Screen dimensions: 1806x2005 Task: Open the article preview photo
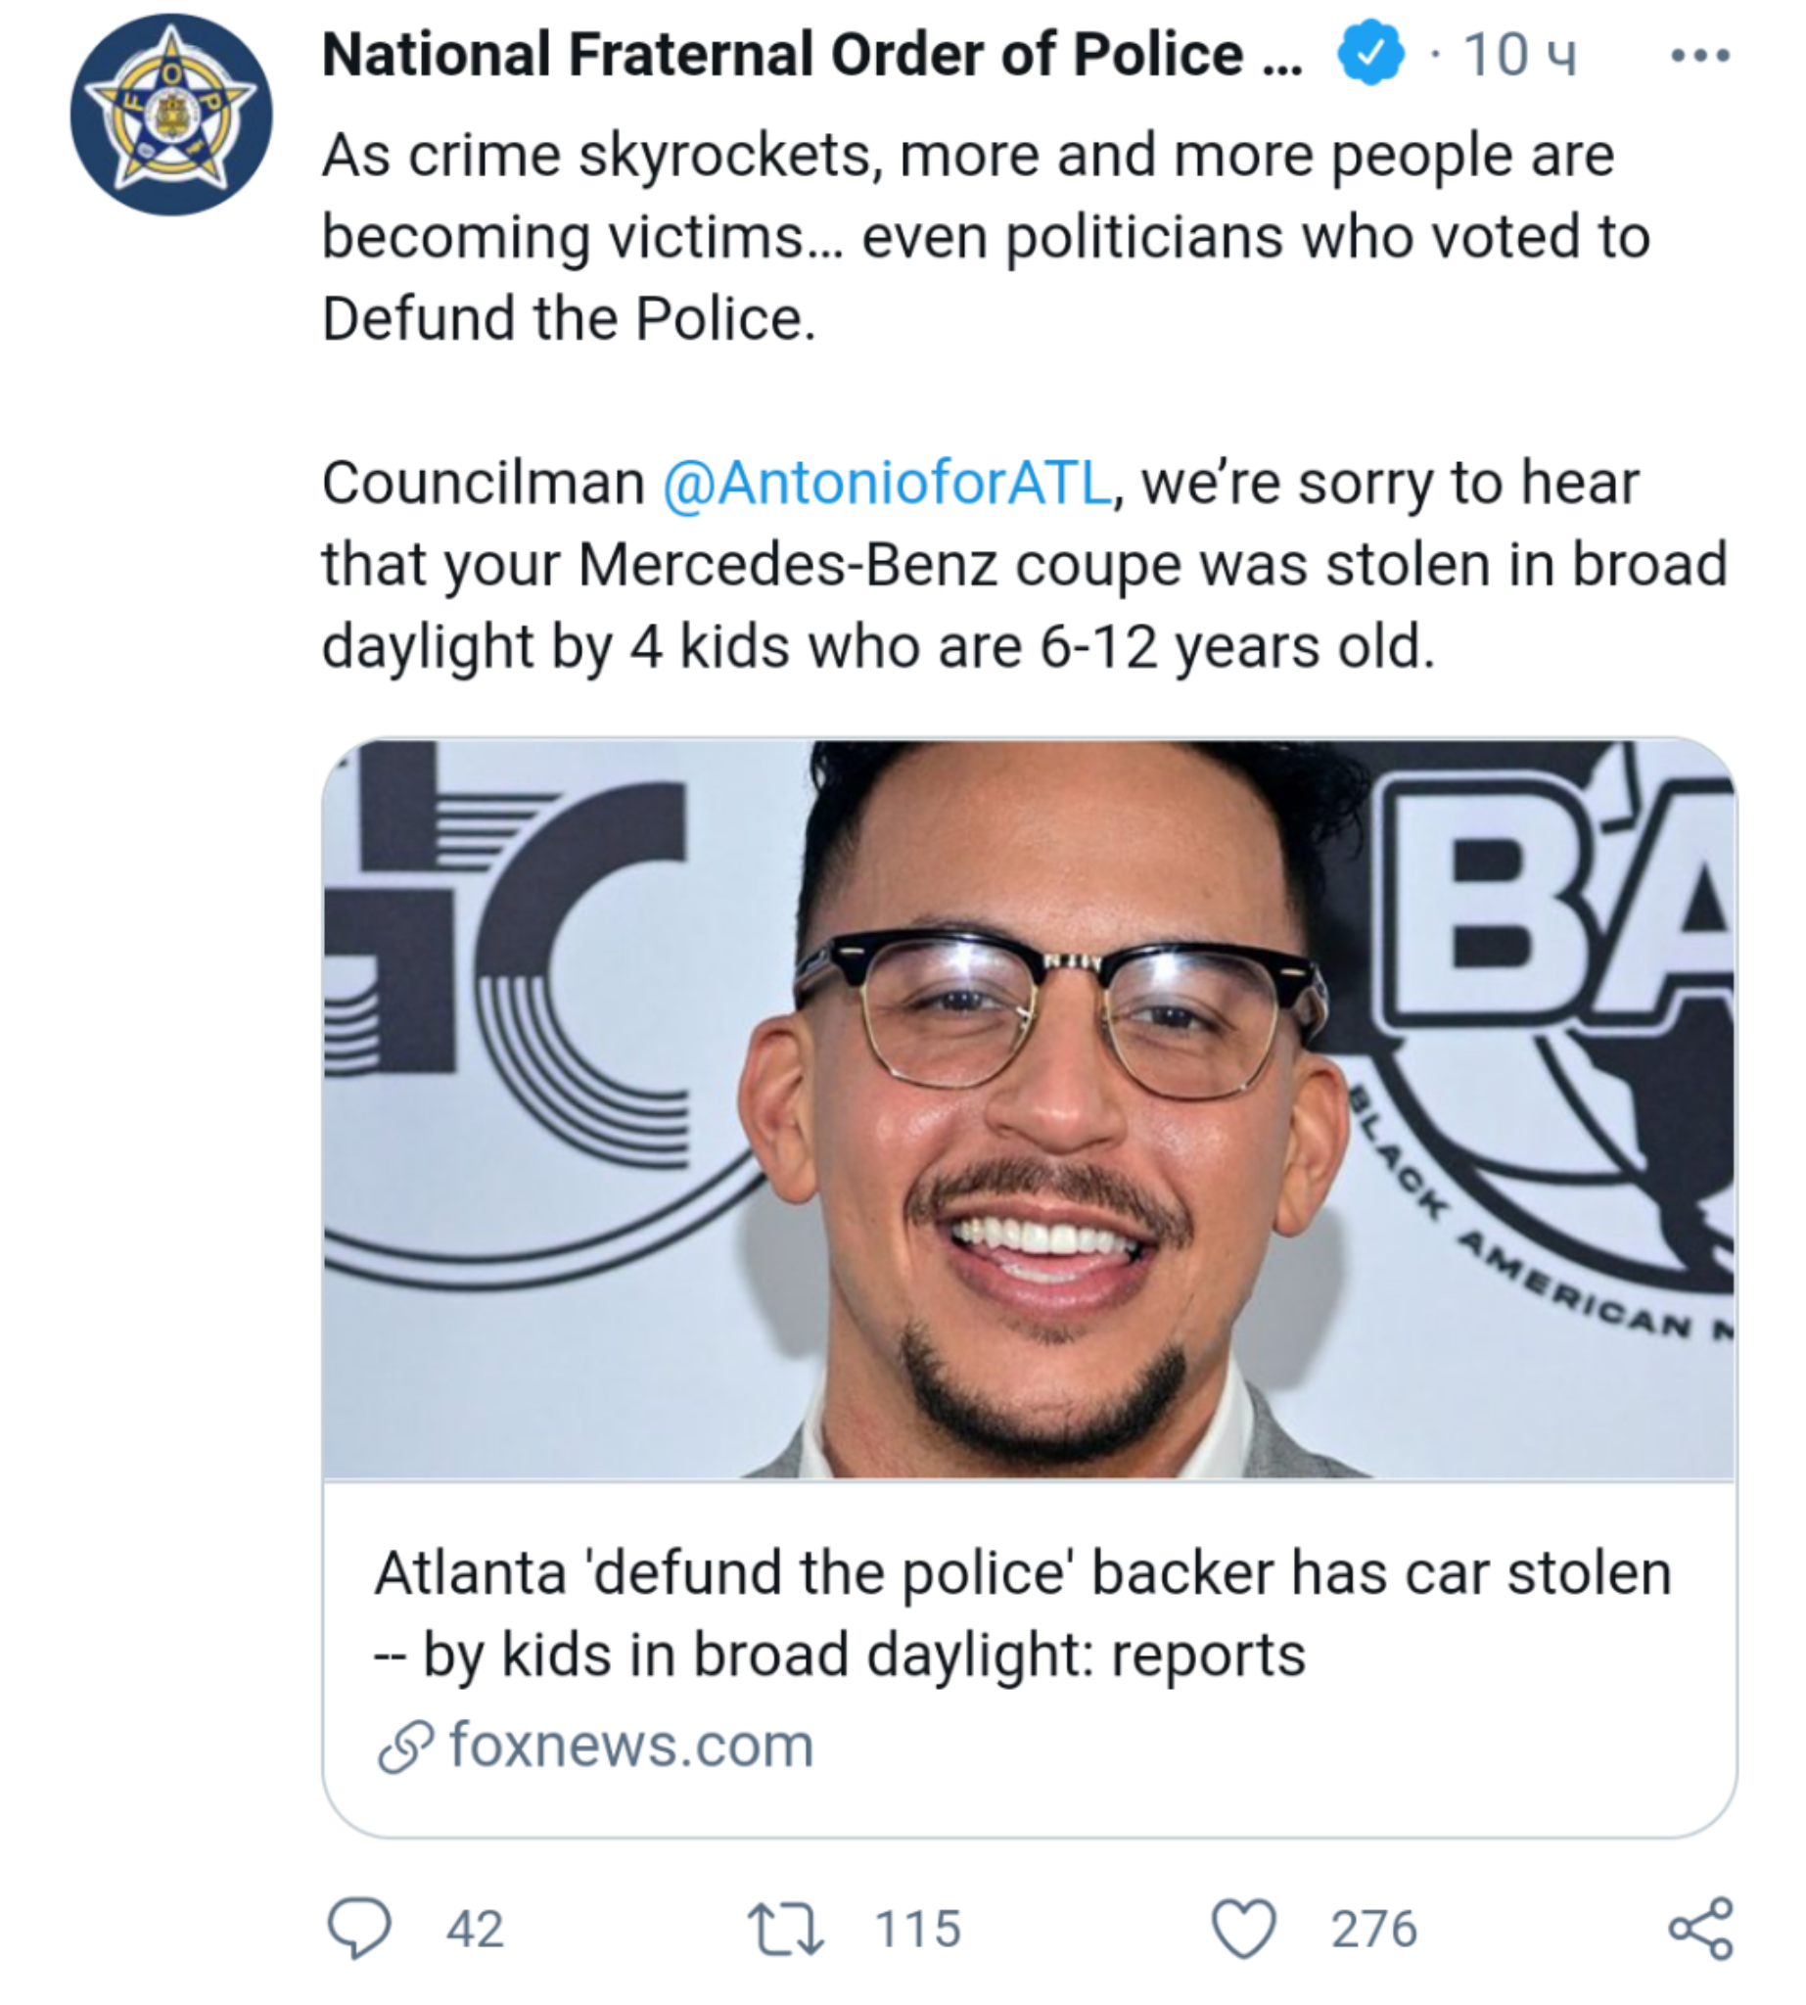(1029, 1108)
